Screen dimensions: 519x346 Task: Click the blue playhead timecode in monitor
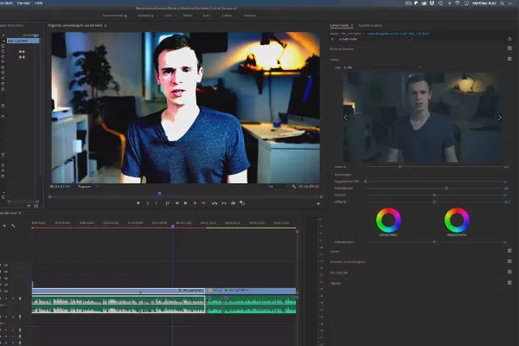click(x=60, y=187)
